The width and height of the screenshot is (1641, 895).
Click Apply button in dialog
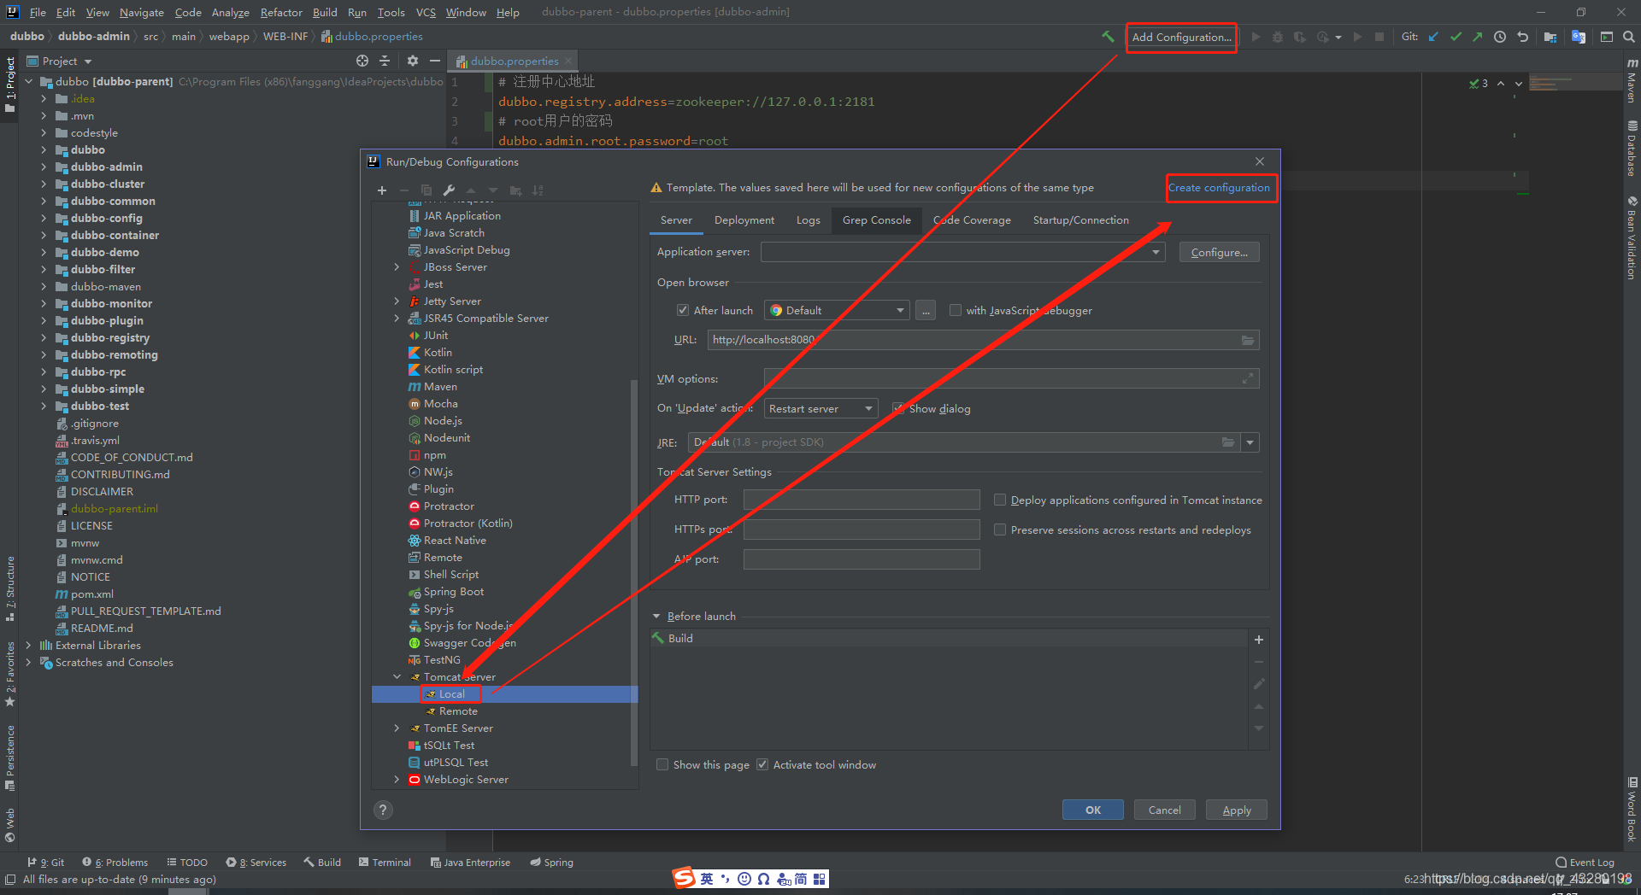click(1236, 810)
